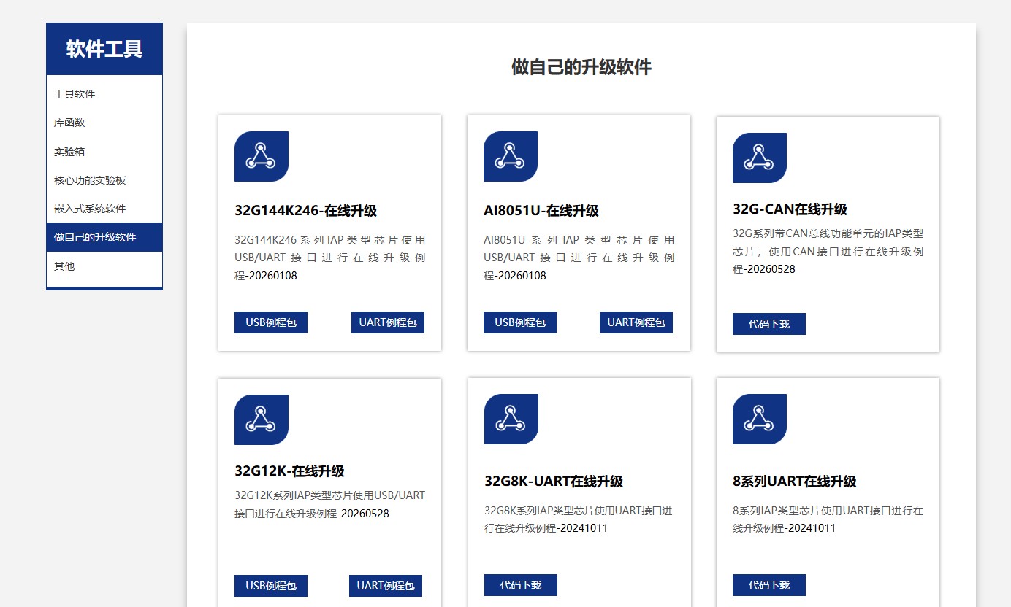This screenshot has height=607, width=1011.
Task: Click the 32G-CAN card description text
Action: pos(828,251)
